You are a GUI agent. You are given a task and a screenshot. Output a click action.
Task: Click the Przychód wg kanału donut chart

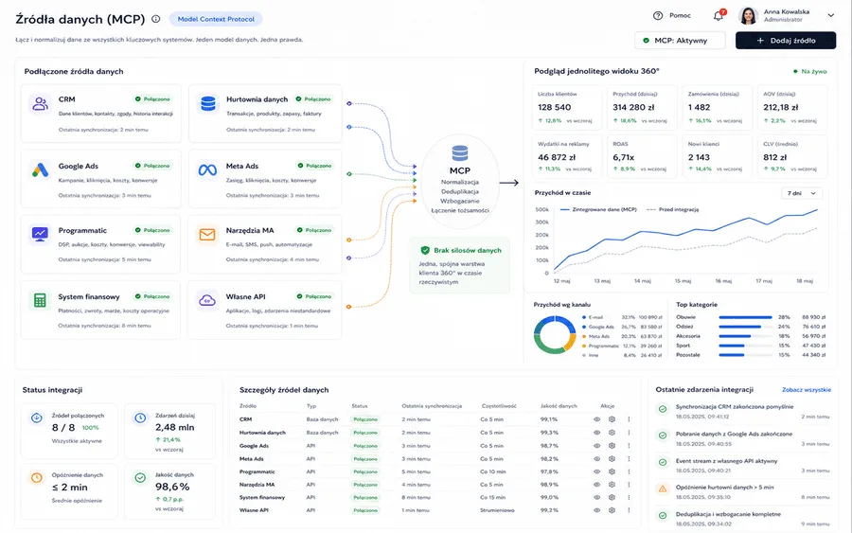(554, 335)
